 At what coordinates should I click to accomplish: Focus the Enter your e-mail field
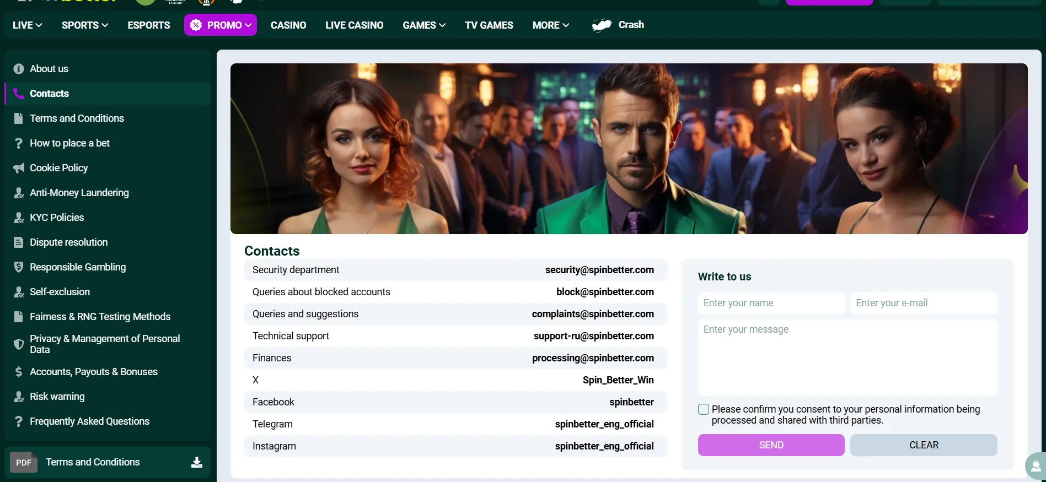[x=924, y=303]
